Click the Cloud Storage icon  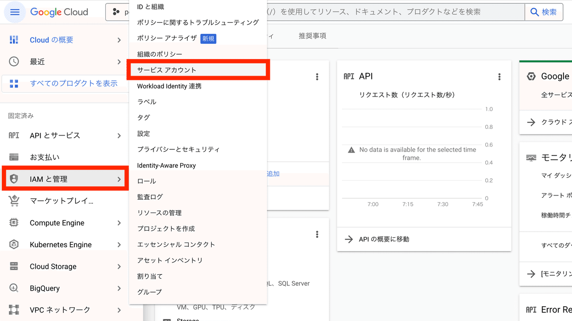tap(14, 266)
